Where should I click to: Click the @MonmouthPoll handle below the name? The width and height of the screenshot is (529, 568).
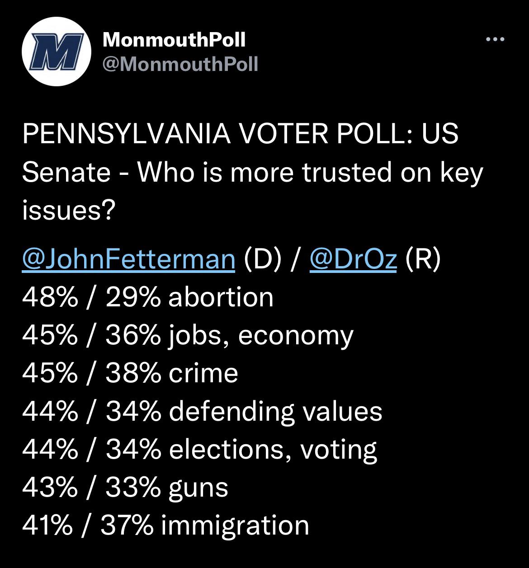(x=180, y=64)
